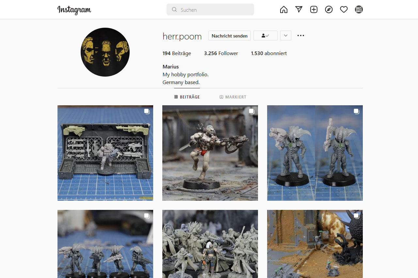Open direct messages paper plane icon

click(x=299, y=9)
